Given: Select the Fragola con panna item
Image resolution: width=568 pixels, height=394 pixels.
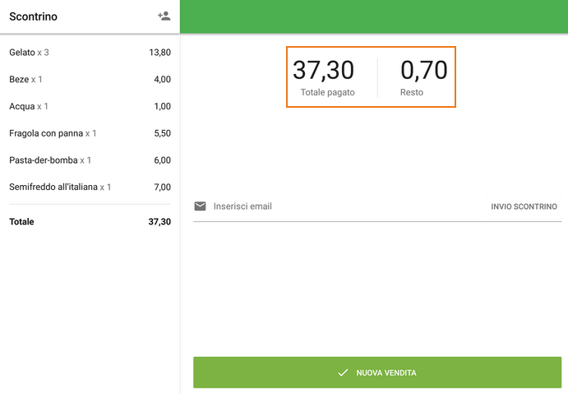Looking at the screenshot, I should 53,133.
